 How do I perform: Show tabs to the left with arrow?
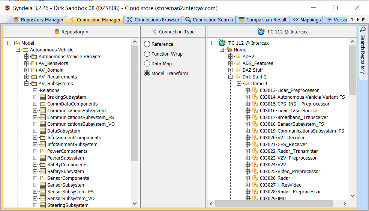[x=352, y=20]
